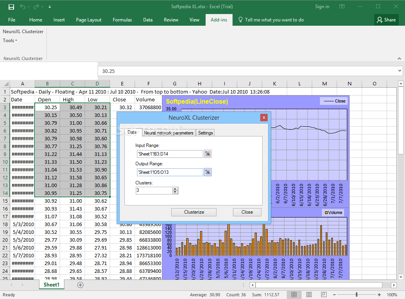Screen dimensions: 405x299
Task: Click Sign in link
Action: [322, 7]
